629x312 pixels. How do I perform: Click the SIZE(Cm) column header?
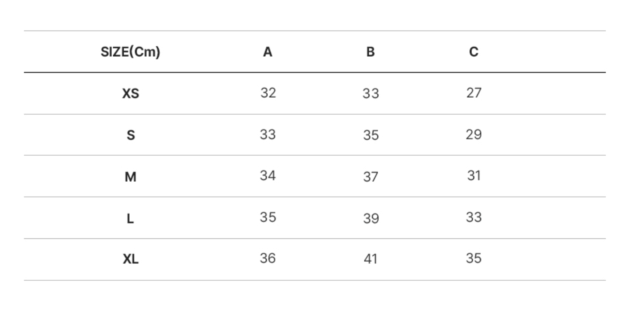[130, 52]
